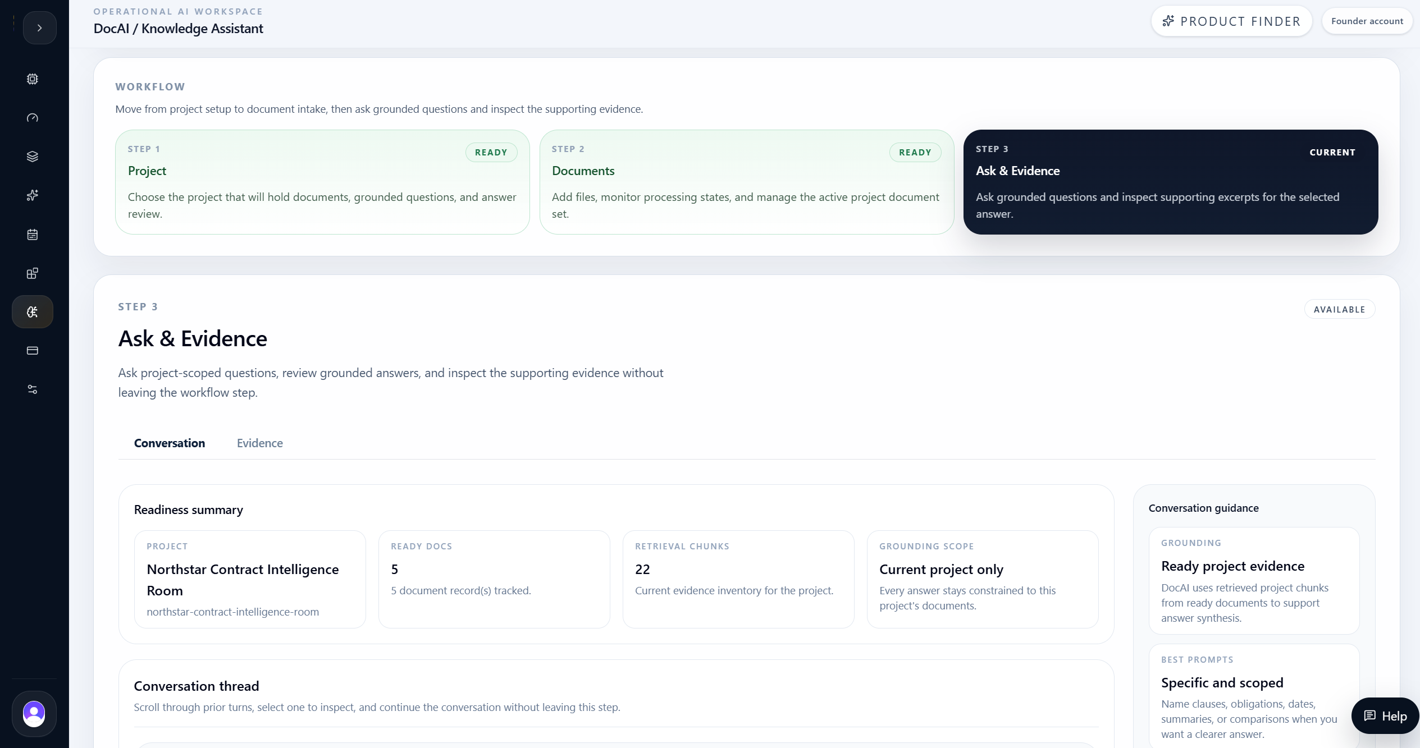The image size is (1420, 748).
Task: Select the active brain Knowledge Assistant icon
Action: pos(33,312)
